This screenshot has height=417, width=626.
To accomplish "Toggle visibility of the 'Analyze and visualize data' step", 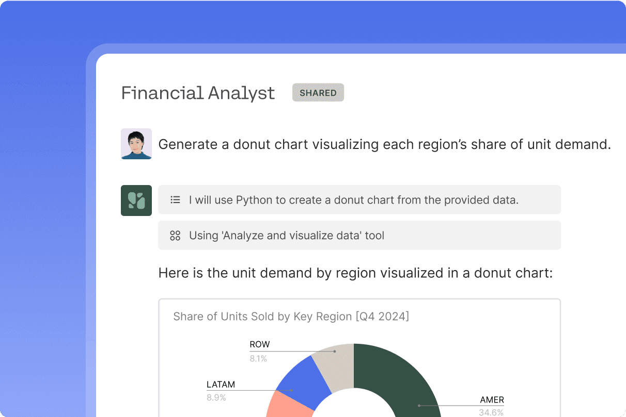I will [359, 235].
